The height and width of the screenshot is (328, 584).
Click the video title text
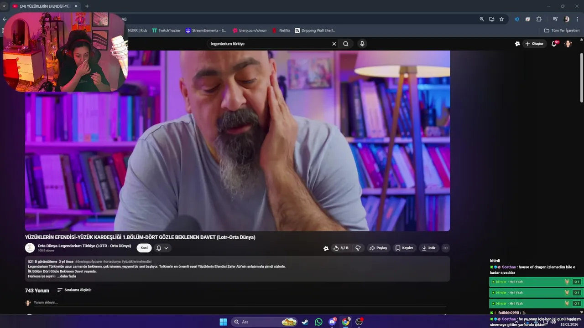click(140, 237)
